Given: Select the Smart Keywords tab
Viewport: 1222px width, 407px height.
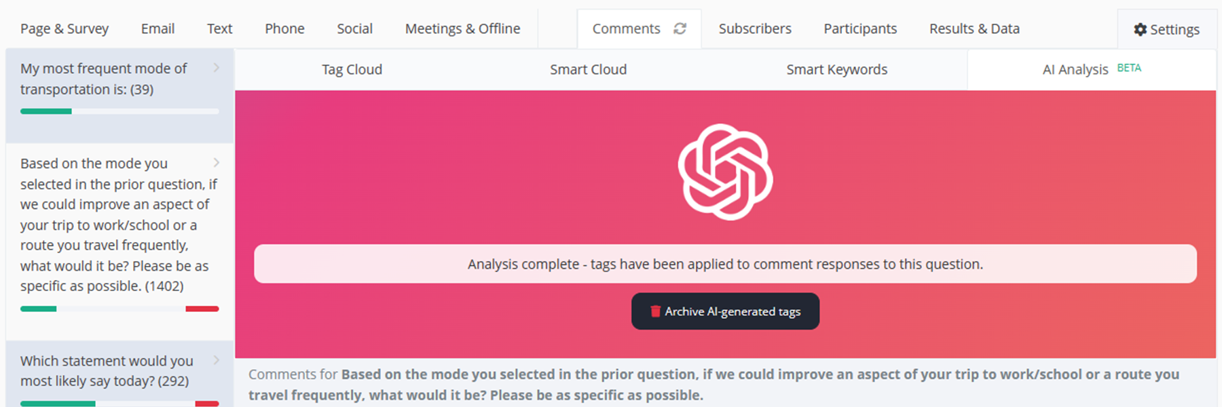Looking at the screenshot, I should pyautogui.click(x=836, y=69).
